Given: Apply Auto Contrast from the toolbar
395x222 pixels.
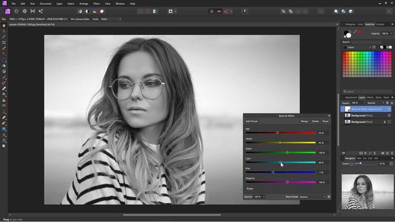Looking at the screenshot, I should click(87, 11).
